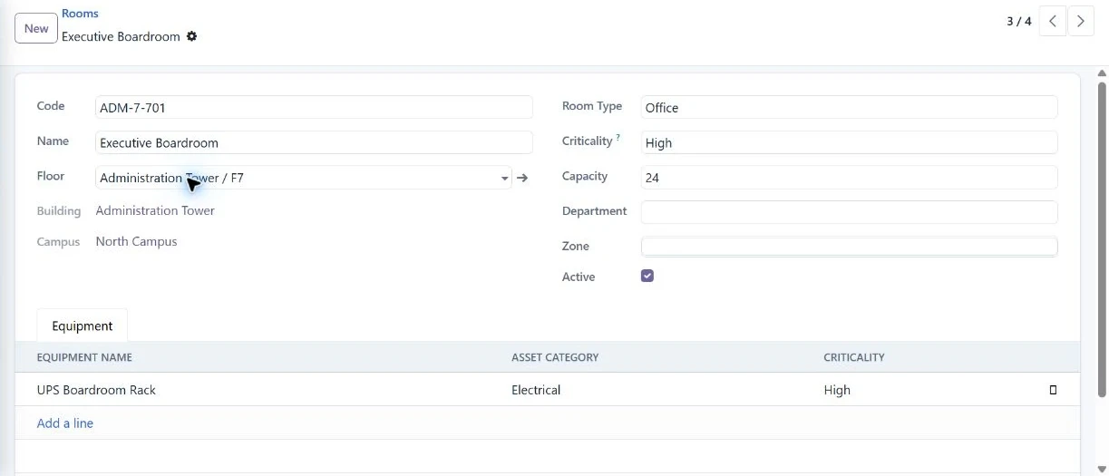Click the New button
The image size is (1109, 476).
coord(36,28)
